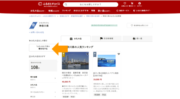Open ふるさと納税ガイド dropdown
180x99 pixels.
point(142,11)
